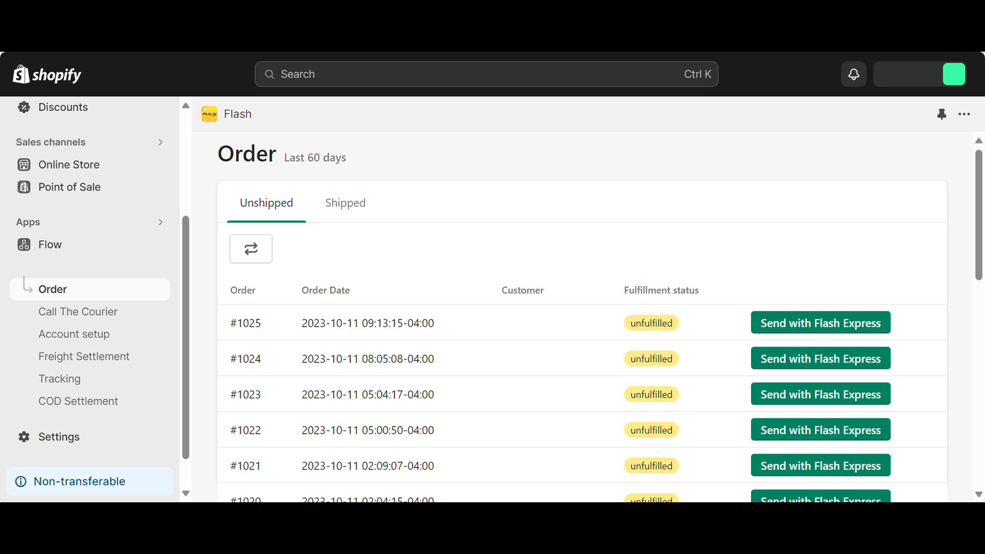Image resolution: width=985 pixels, height=554 pixels.
Task: Click unfulfilled badge for order #1025
Action: pyautogui.click(x=651, y=323)
